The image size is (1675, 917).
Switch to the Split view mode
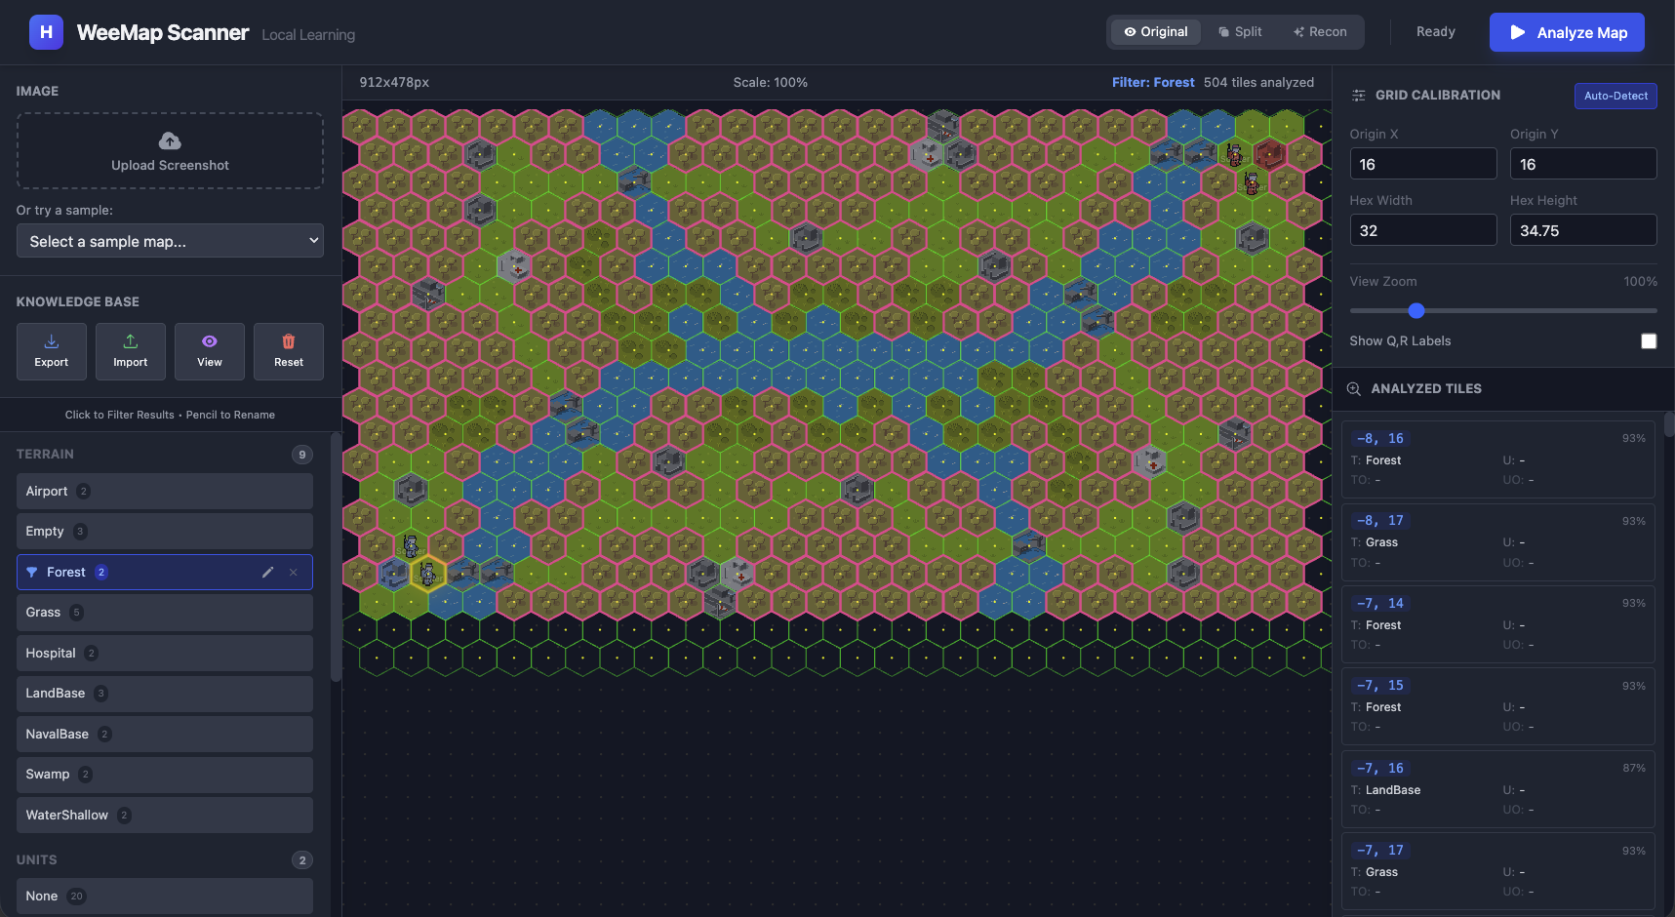click(x=1240, y=32)
